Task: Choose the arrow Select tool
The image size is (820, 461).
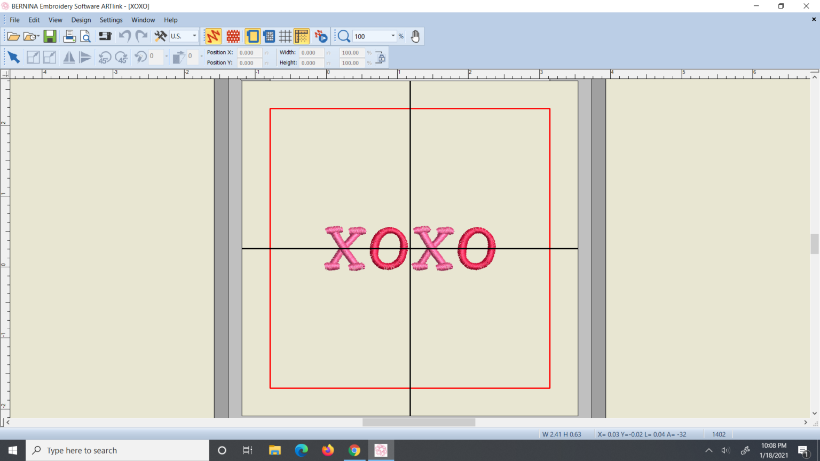Action: (13, 56)
